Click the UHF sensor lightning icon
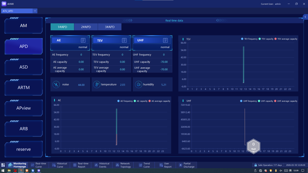Viewport: 308px width, 173px height. (x=165, y=40)
